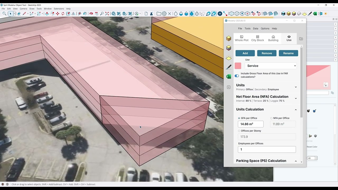
Task: Select the Offices per Storey radio button
Action: (239, 131)
